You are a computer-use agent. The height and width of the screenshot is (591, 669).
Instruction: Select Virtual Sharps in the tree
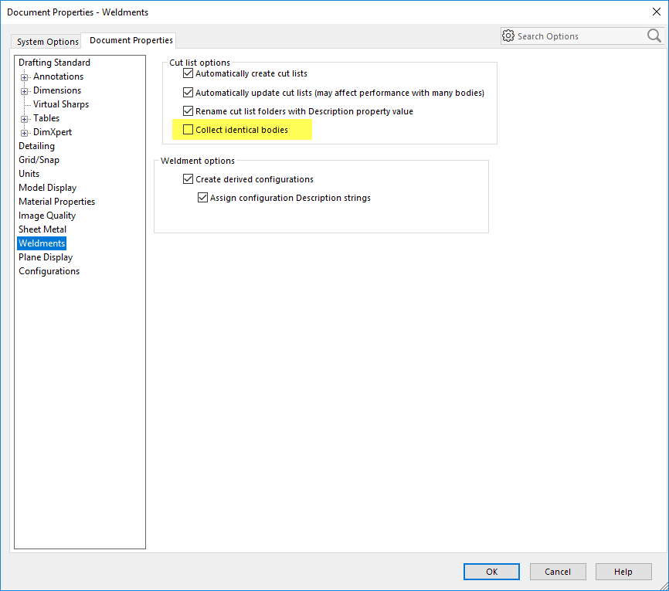click(61, 104)
